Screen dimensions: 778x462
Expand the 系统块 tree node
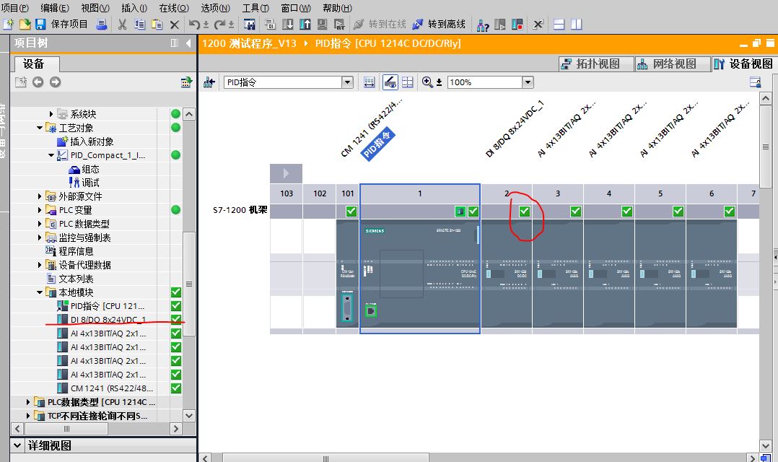51,114
